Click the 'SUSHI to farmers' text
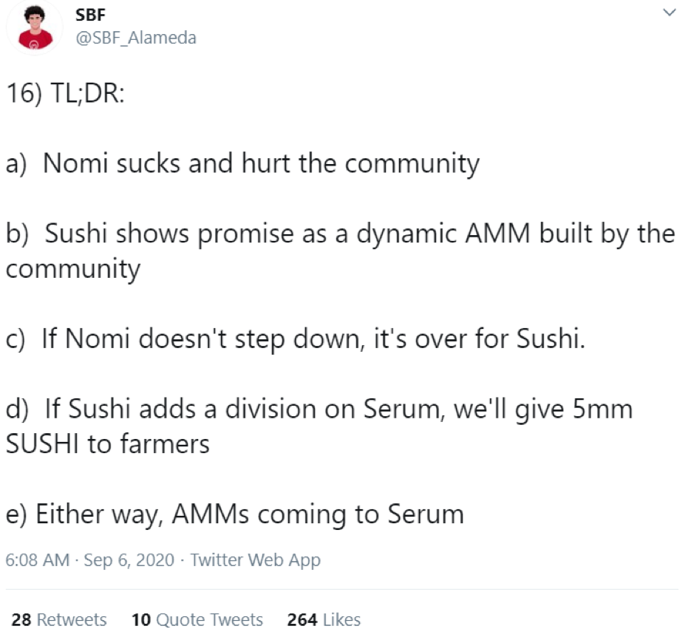Image resolution: width=694 pixels, height=643 pixels. [x=108, y=444]
